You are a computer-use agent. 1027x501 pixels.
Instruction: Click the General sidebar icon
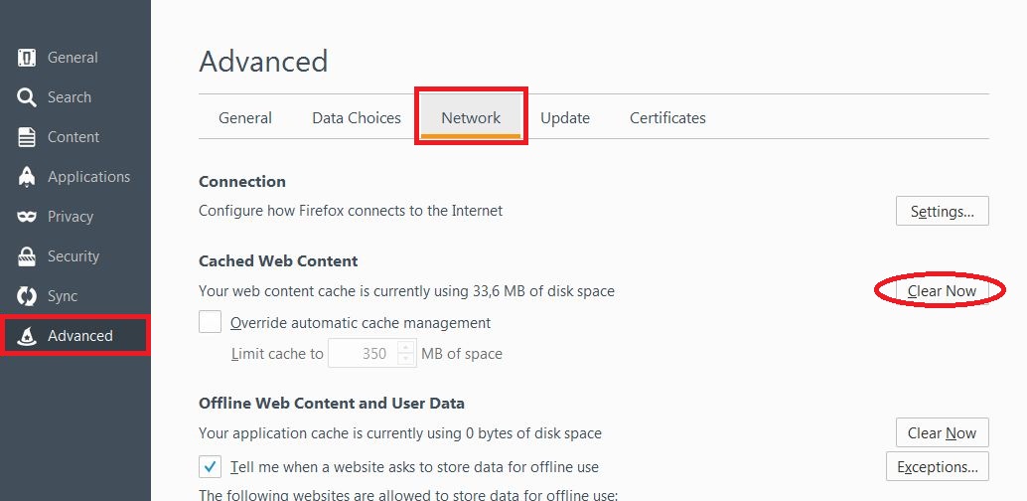pos(26,58)
